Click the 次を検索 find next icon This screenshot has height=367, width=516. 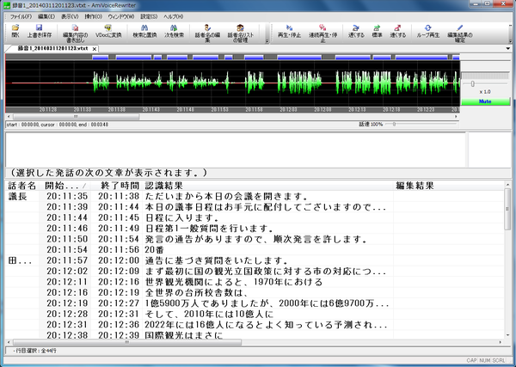(x=173, y=32)
